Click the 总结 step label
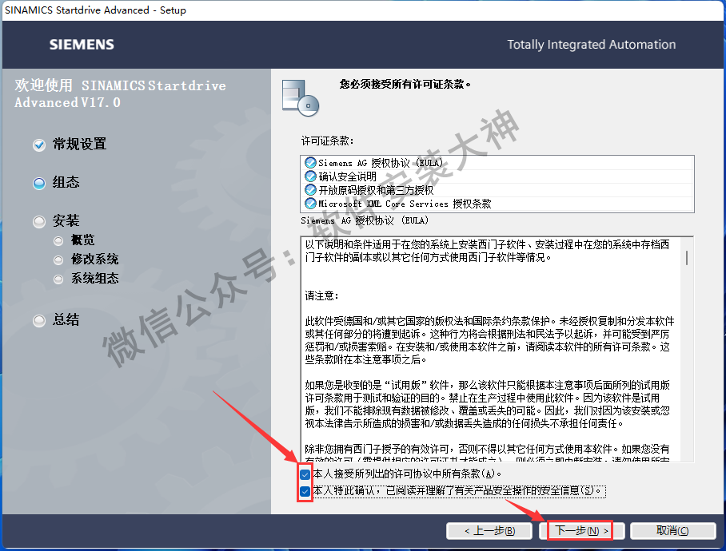This screenshot has height=551, width=726. 66,319
